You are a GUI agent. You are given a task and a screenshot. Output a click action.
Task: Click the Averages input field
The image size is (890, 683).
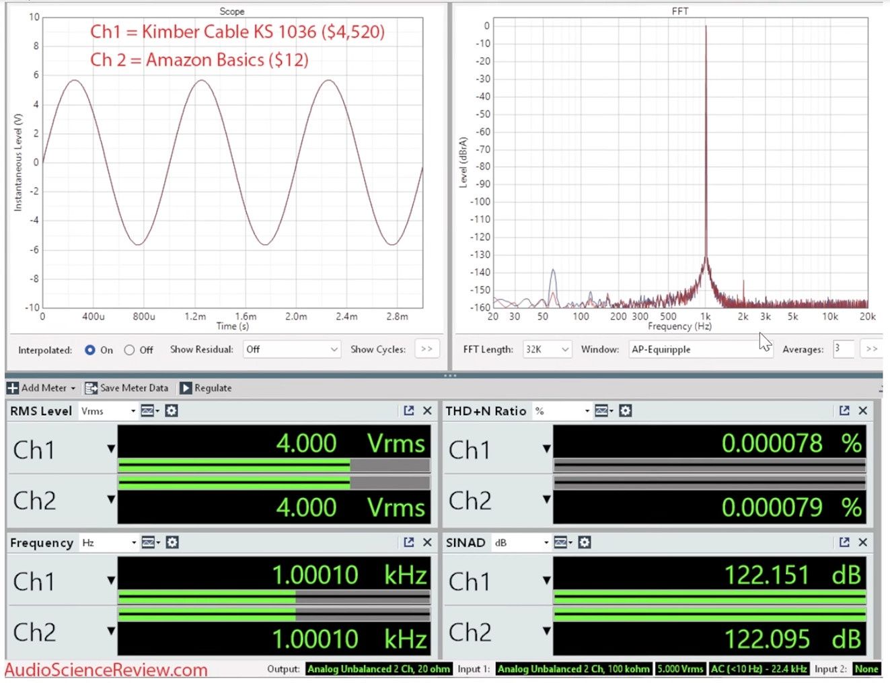point(844,349)
